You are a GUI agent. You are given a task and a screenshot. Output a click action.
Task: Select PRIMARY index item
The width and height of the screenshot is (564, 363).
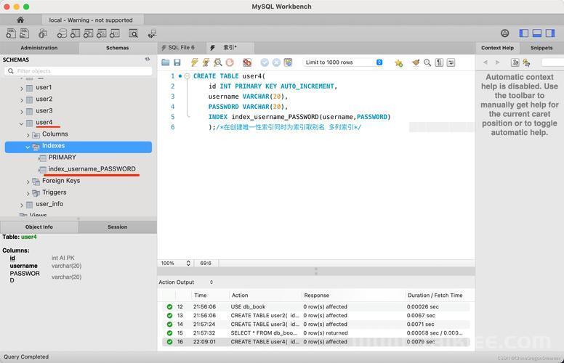pos(63,158)
